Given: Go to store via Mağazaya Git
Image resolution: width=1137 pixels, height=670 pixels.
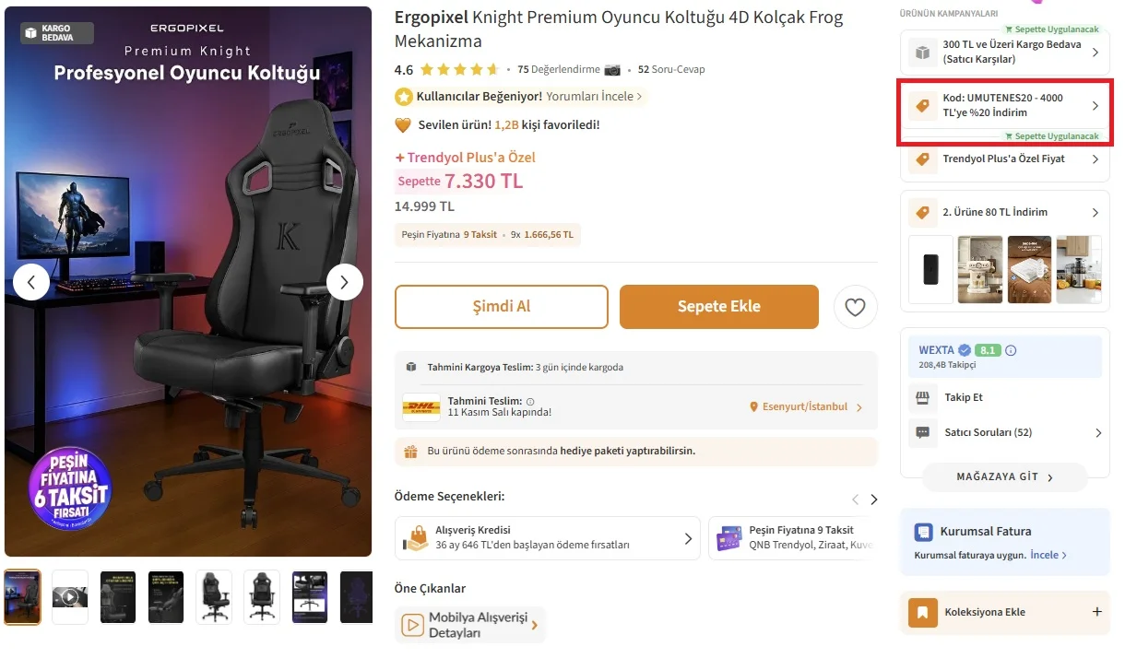Looking at the screenshot, I should 1004,477.
